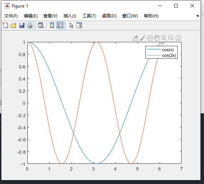Click the y-axis tick label 0.8
Screen dimensions: 204x184
tap(22, 55)
